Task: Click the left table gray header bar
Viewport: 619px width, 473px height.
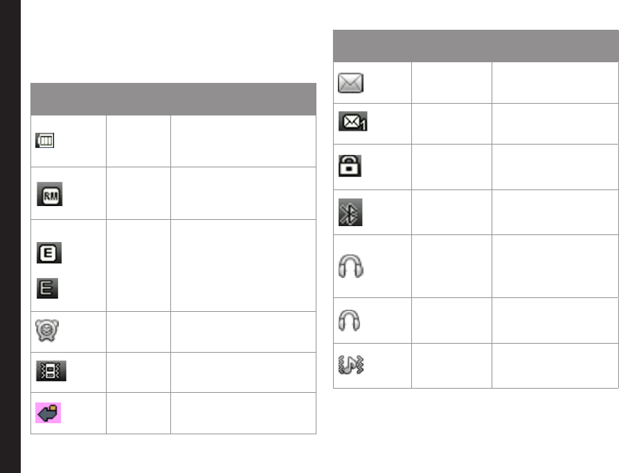Action: click(173, 99)
